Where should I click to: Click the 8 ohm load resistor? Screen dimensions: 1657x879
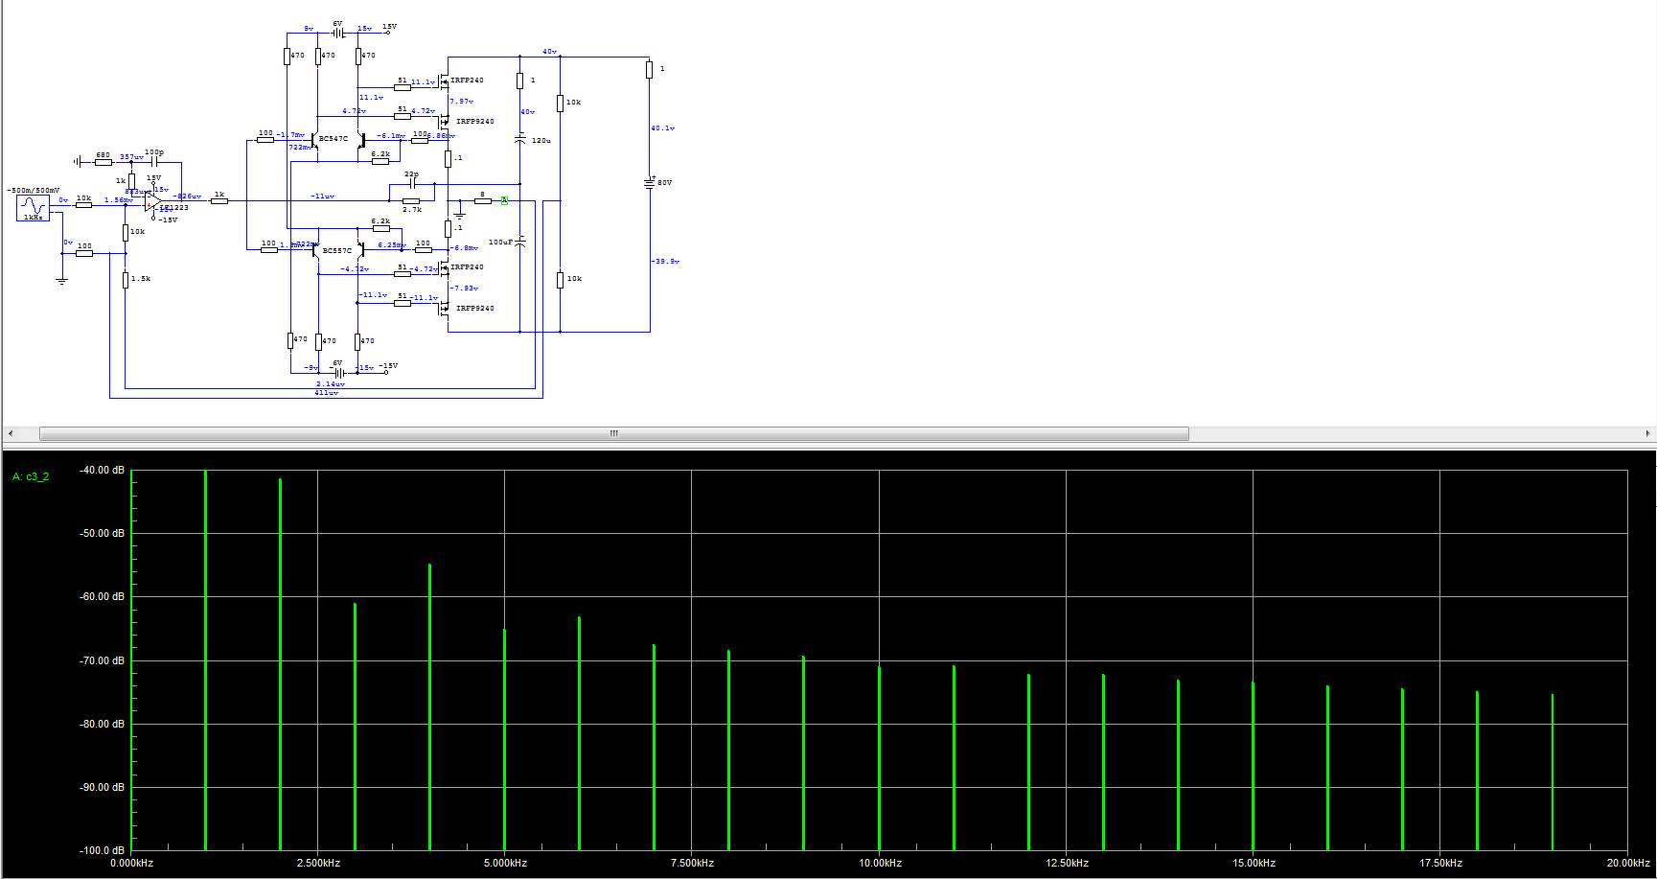tap(483, 200)
